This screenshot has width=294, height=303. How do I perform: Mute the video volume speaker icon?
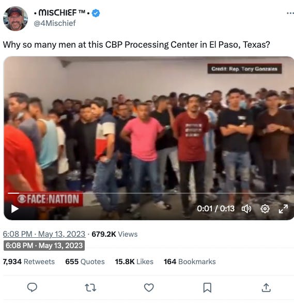[x=246, y=209]
